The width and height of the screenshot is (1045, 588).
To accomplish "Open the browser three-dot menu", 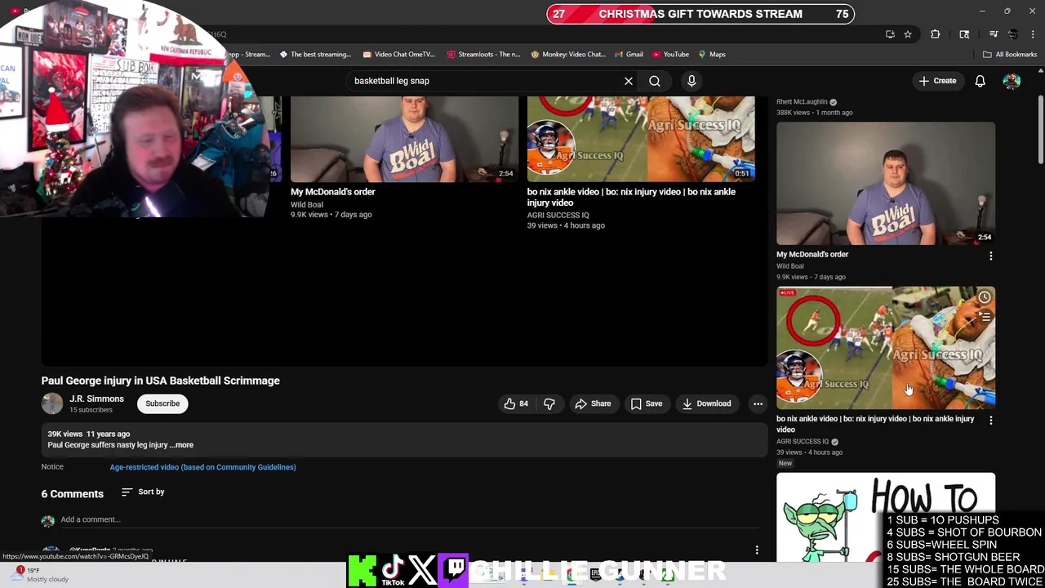I will pos(1034,34).
